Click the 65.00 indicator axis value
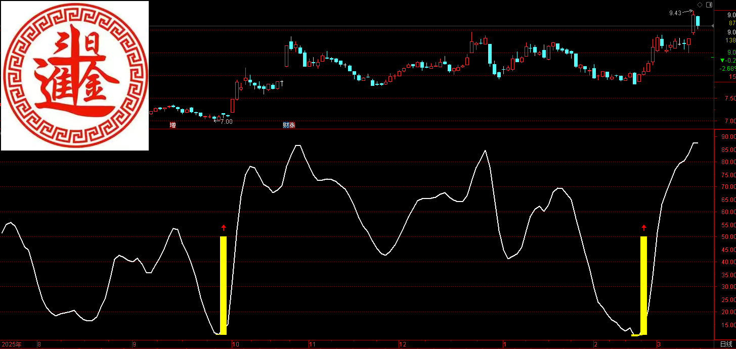736x349 pixels. 728,200
